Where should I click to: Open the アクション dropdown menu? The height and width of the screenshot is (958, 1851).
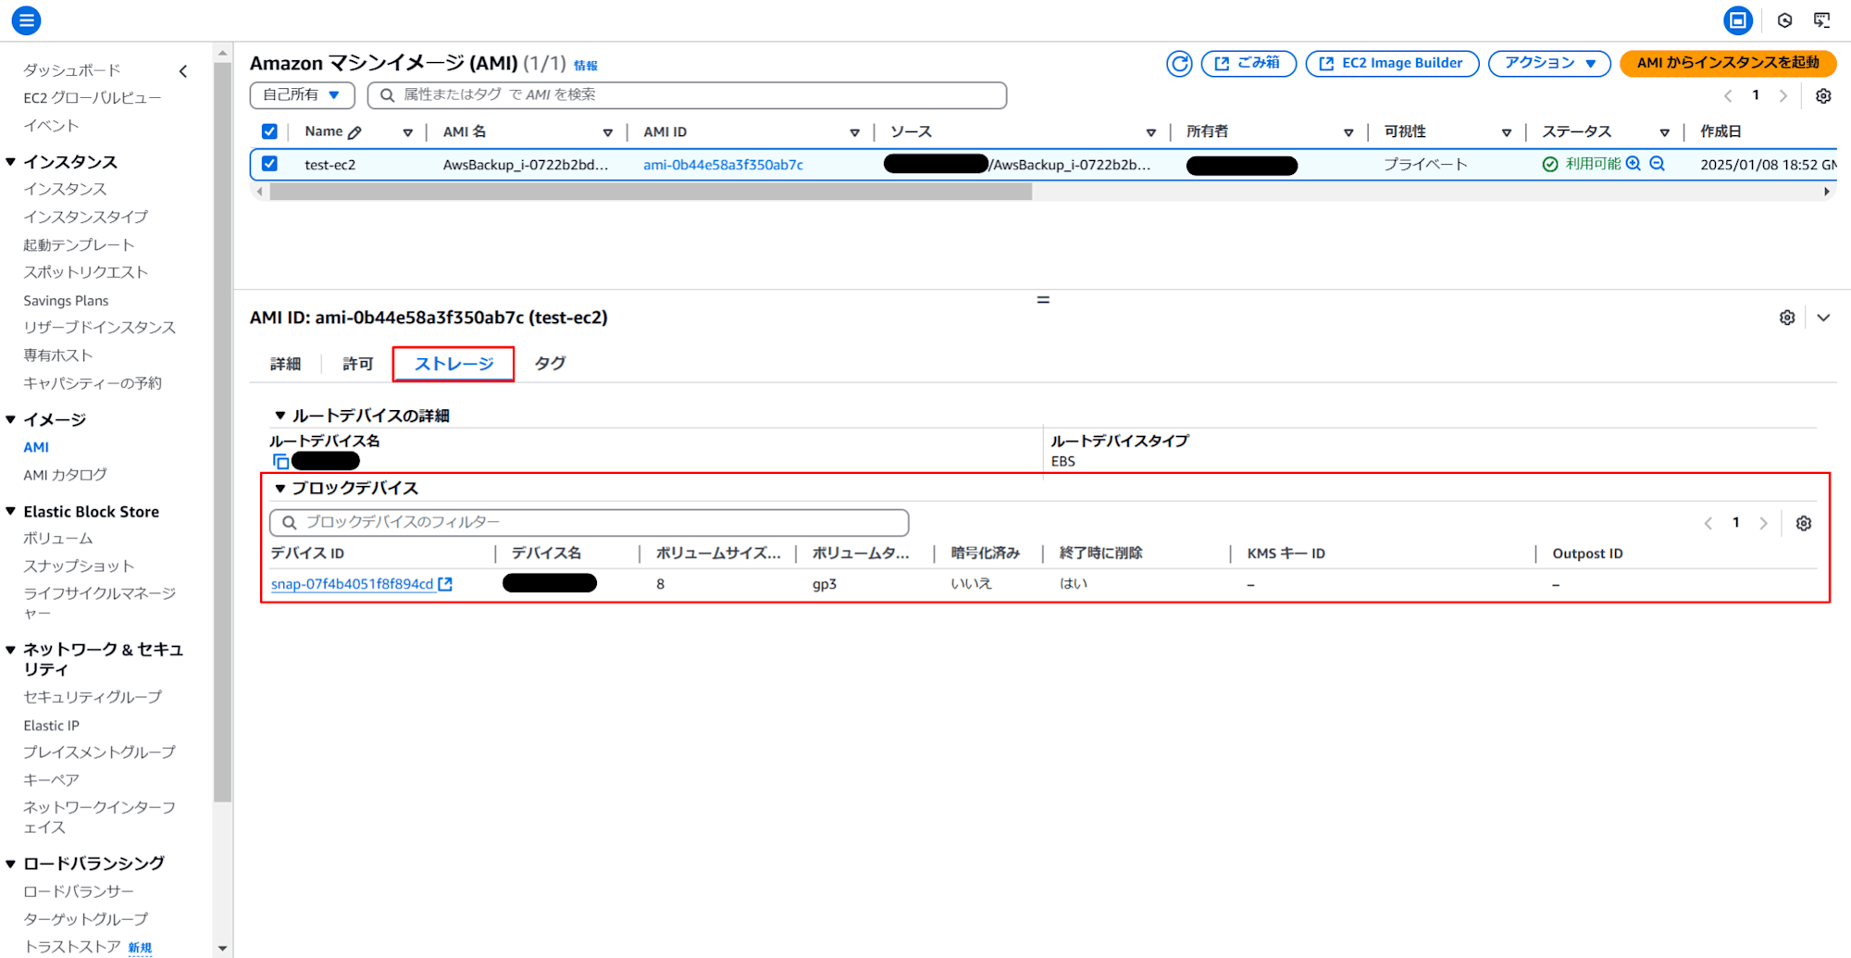click(x=1549, y=63)
